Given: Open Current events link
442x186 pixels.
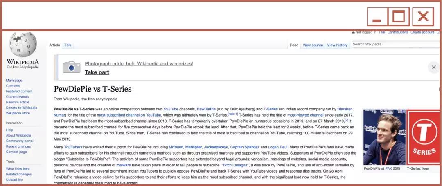Looking at the screenshot, I should [17, 97].
